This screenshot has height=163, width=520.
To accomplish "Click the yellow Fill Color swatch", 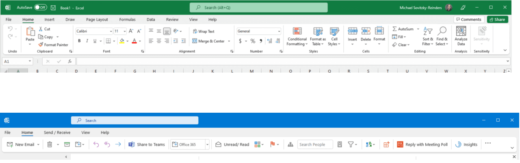I will point(122,41).
